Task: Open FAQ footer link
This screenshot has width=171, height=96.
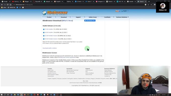Action: pyautogui.click(x=87, y=72)
